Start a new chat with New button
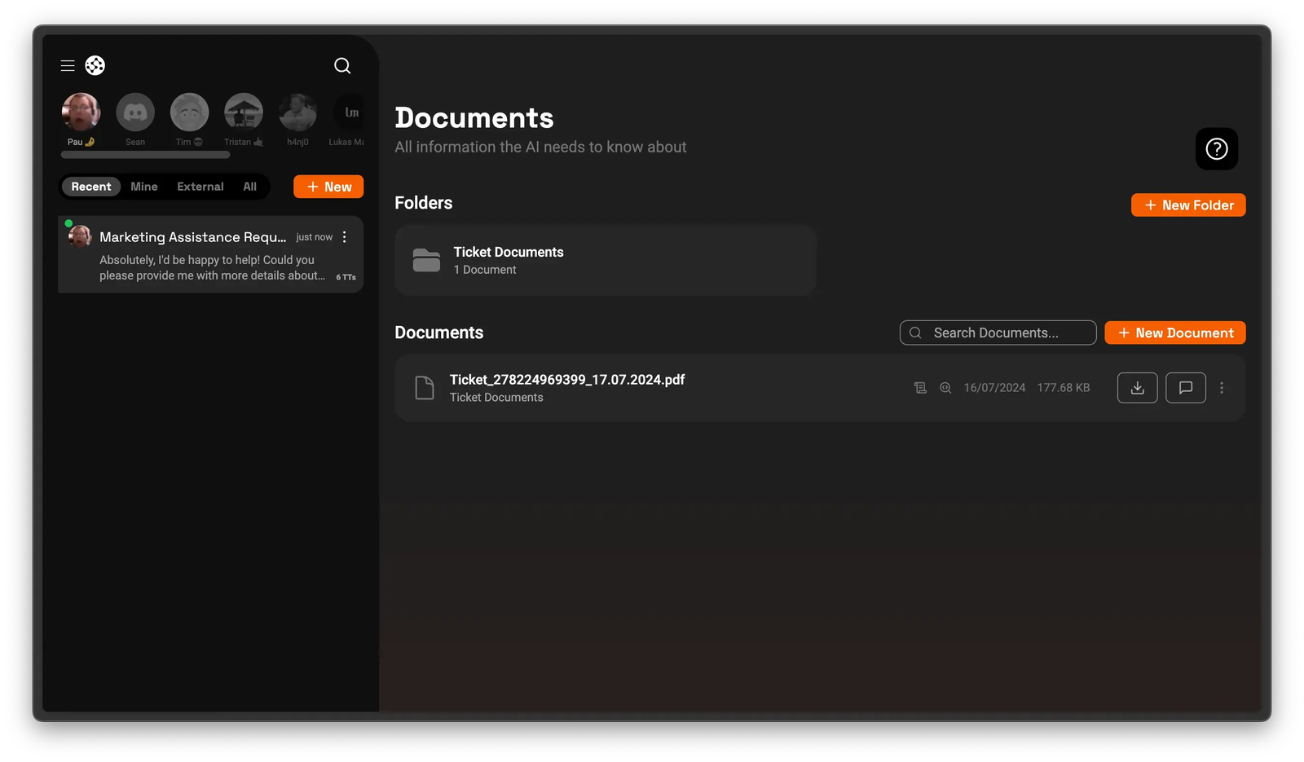Image resolution: width=1304 pixels, height=762 pixels. pos(328,187)
